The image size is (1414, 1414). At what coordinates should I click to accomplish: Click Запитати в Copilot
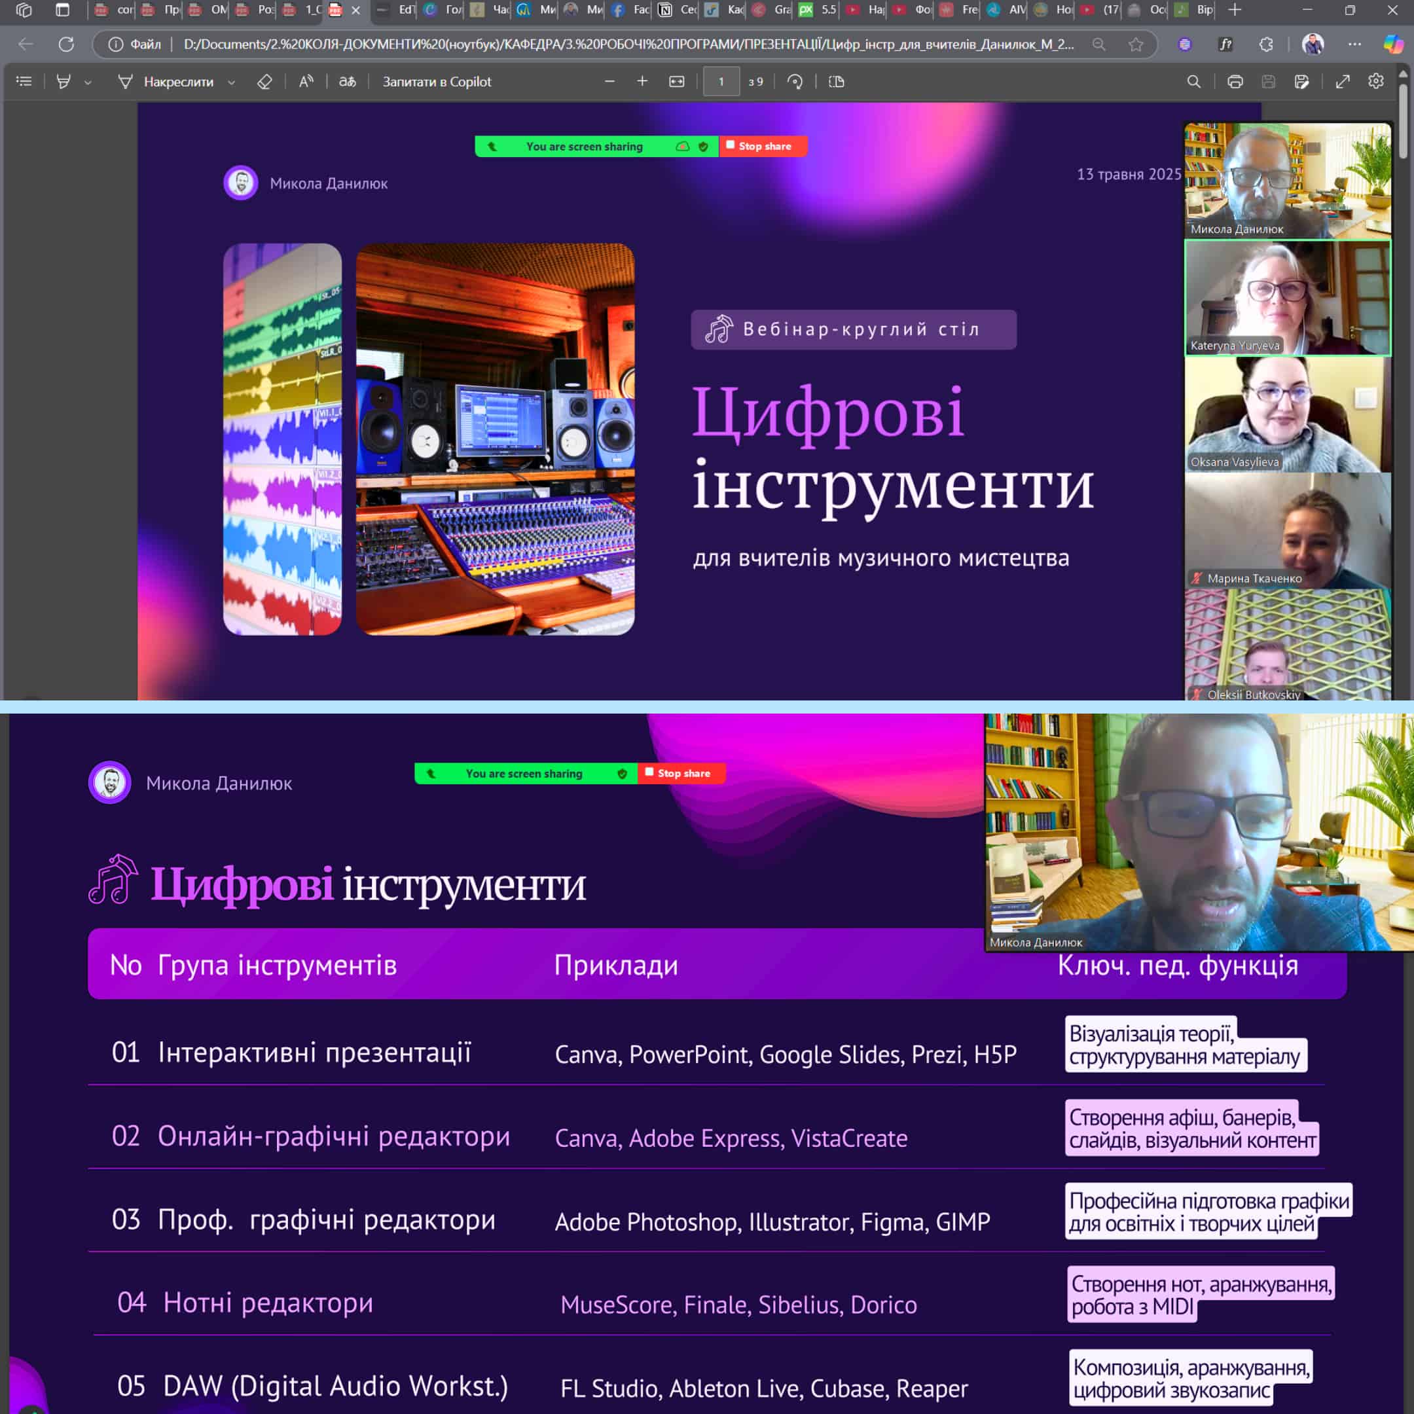tap(437, 81)
